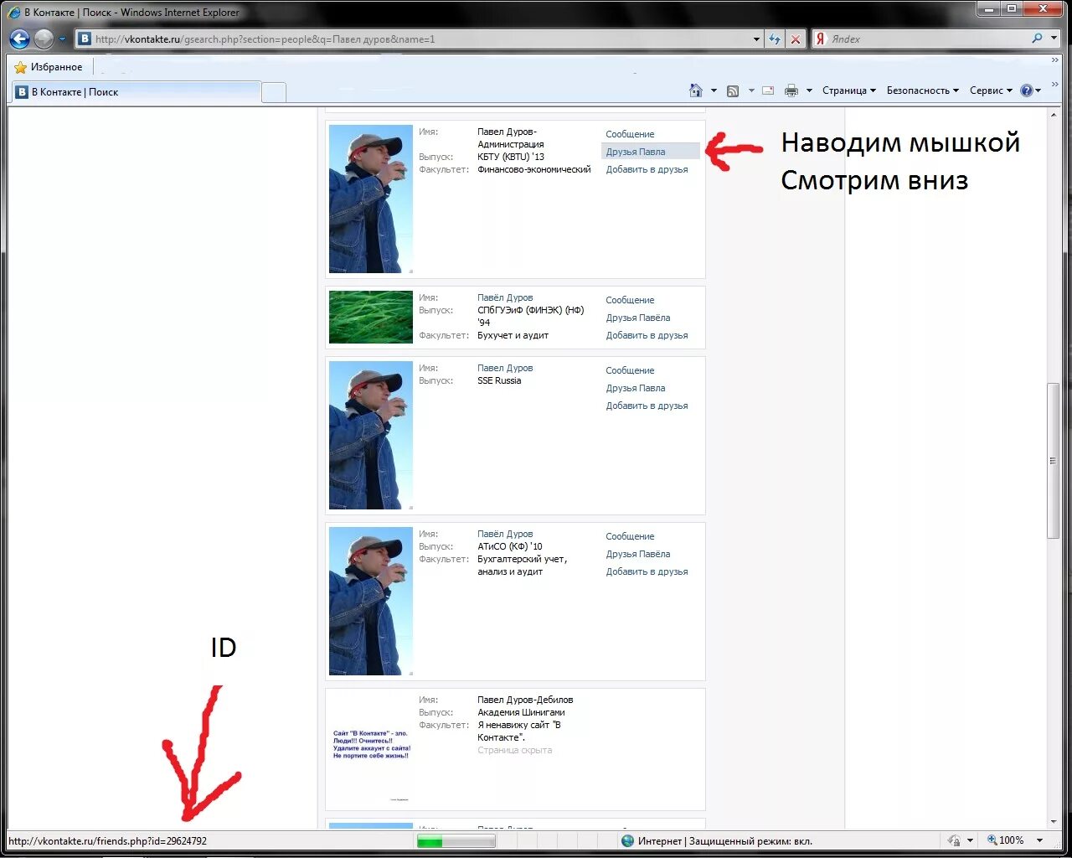Click Друзья Павла in the КБТУ row
This screenshot has height=858, width=1072.
pyautogui.click(x=636, y=152)
